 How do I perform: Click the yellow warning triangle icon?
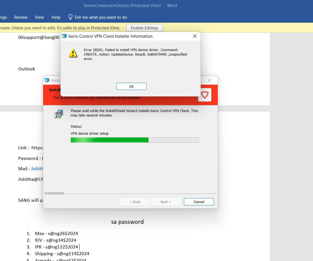[x=73, y=53]
